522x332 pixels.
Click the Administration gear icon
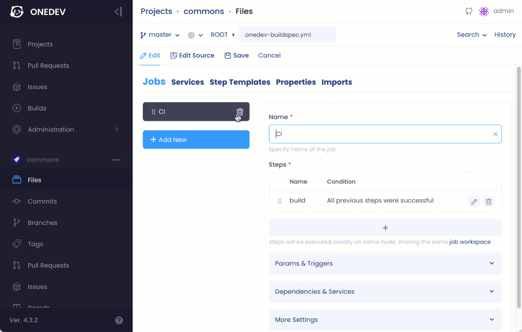pos(17,129)
